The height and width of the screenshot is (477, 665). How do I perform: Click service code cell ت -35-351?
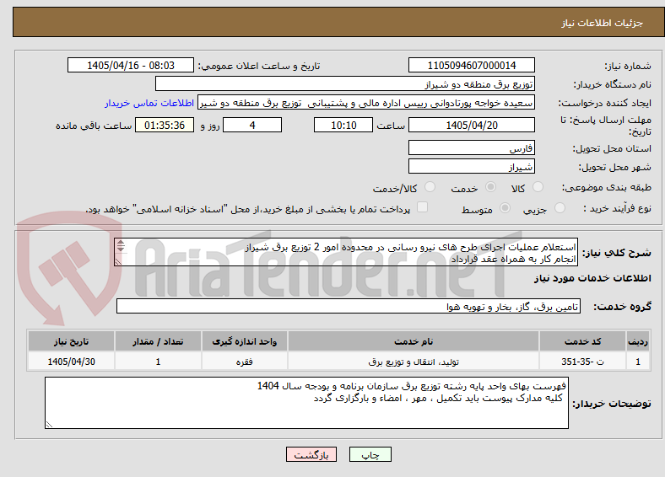[x=583, y=362]
